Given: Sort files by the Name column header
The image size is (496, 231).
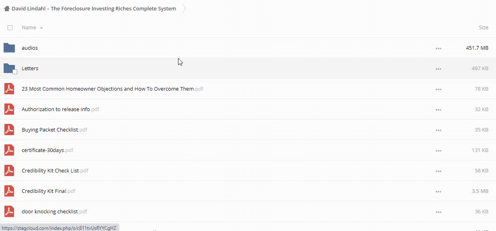Looking at the screenshot, I should 29,28.
